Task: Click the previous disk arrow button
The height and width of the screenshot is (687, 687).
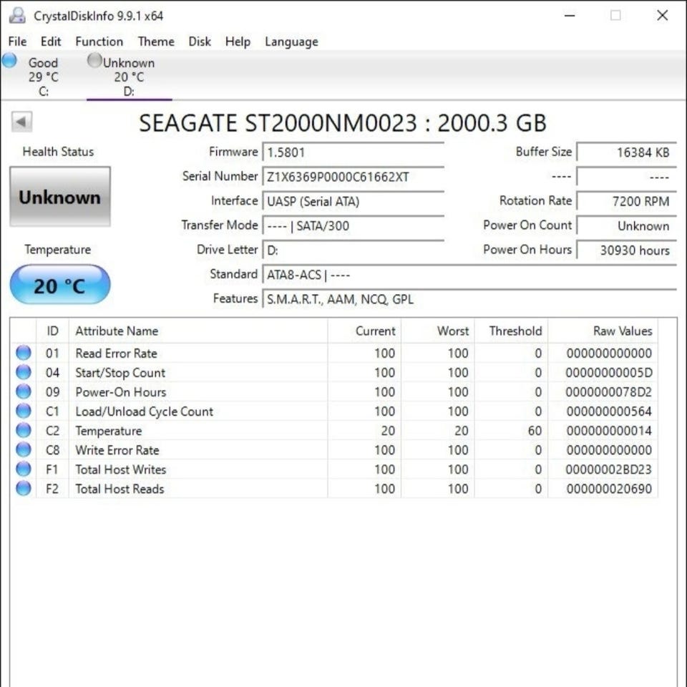Action: 21,122
